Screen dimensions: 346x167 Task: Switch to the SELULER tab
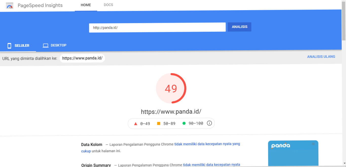(18, 46)
